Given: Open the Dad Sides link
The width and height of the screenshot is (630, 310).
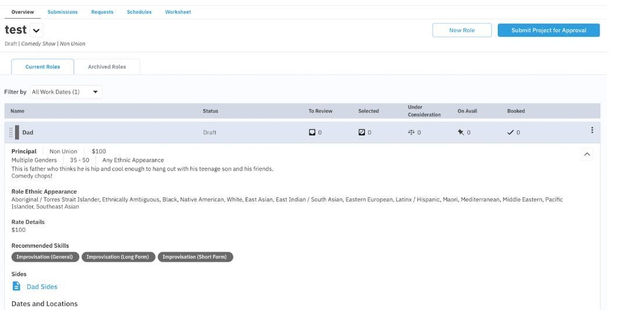Looking at the screenshot, I should (x=42, y=287).
